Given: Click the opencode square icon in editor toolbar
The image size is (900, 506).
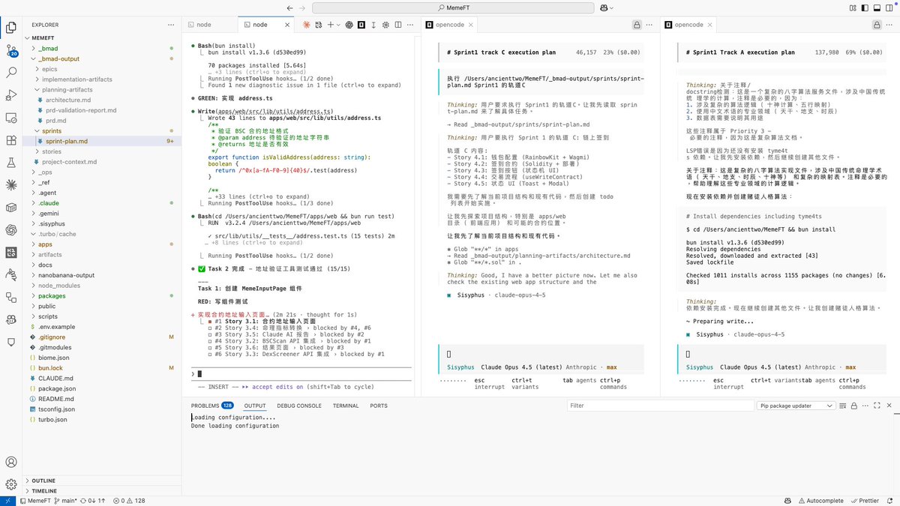Looking at the screenshot, I should tap(361, 25).
